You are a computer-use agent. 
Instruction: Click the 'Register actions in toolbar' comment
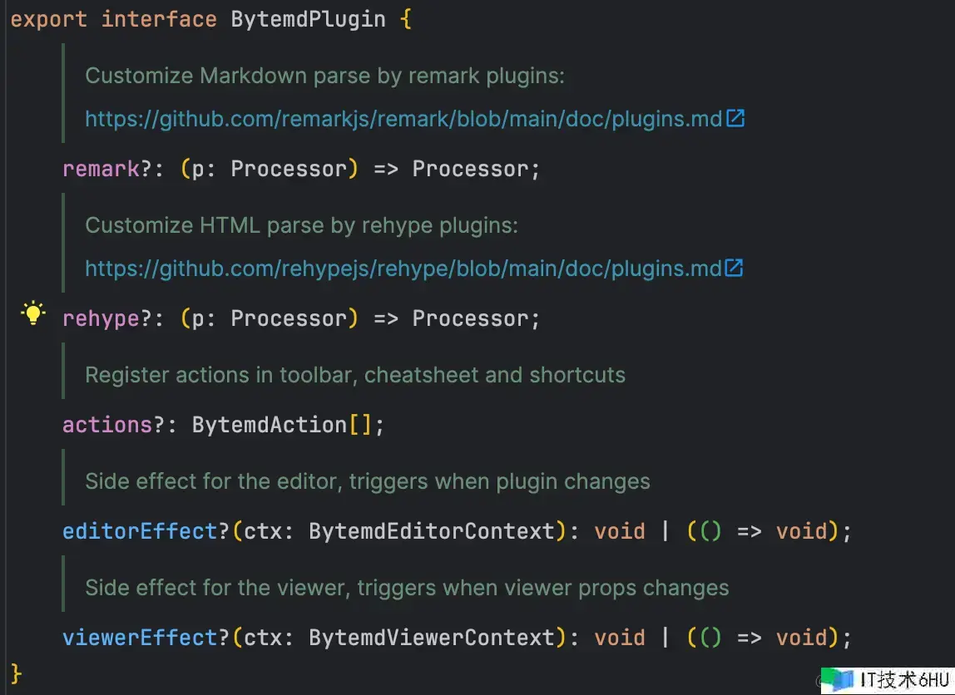355,375
